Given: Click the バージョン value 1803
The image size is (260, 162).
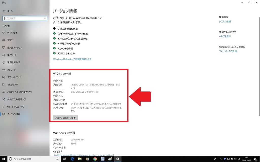Looking at the screenshot, I should point(73,144).
